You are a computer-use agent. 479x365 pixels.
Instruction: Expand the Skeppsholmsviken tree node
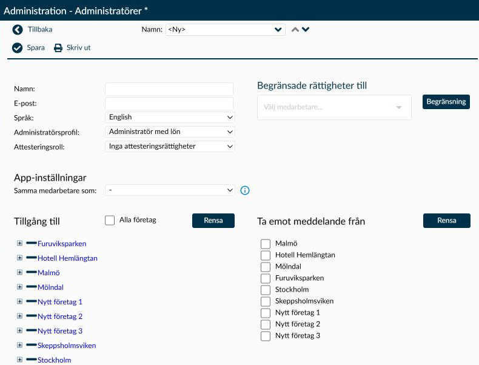coord(19,345)
